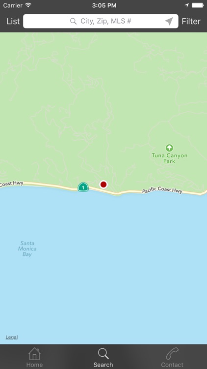Tap the Contact phone icon

pyautogui.click(x=172, y=354)
